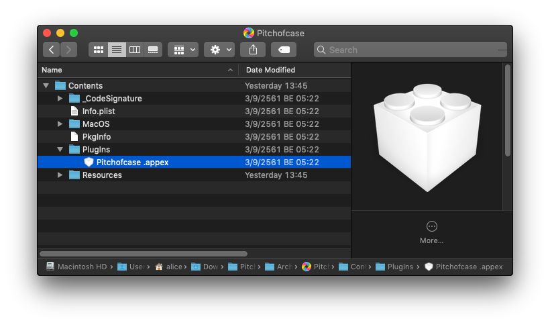Expand the Resources folder
Viewport: 550px width, 325px height.
tap(60, 175)
